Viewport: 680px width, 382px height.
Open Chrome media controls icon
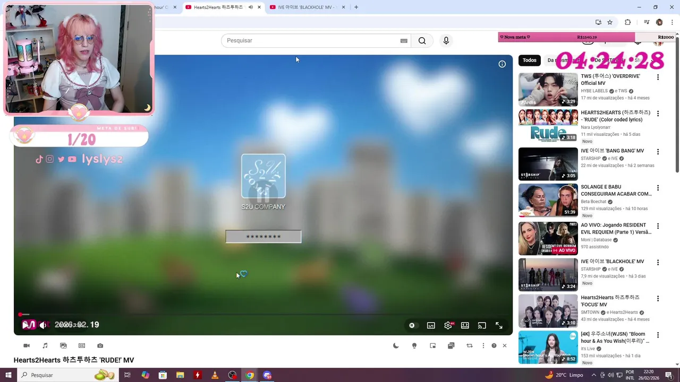tap(647, 22)
